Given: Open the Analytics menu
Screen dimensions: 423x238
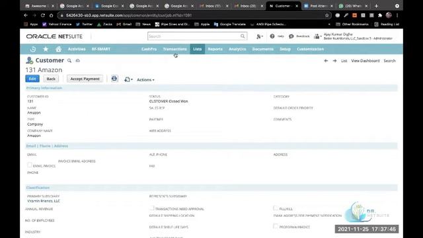Looking at the screenshot, I should (237, 49).
